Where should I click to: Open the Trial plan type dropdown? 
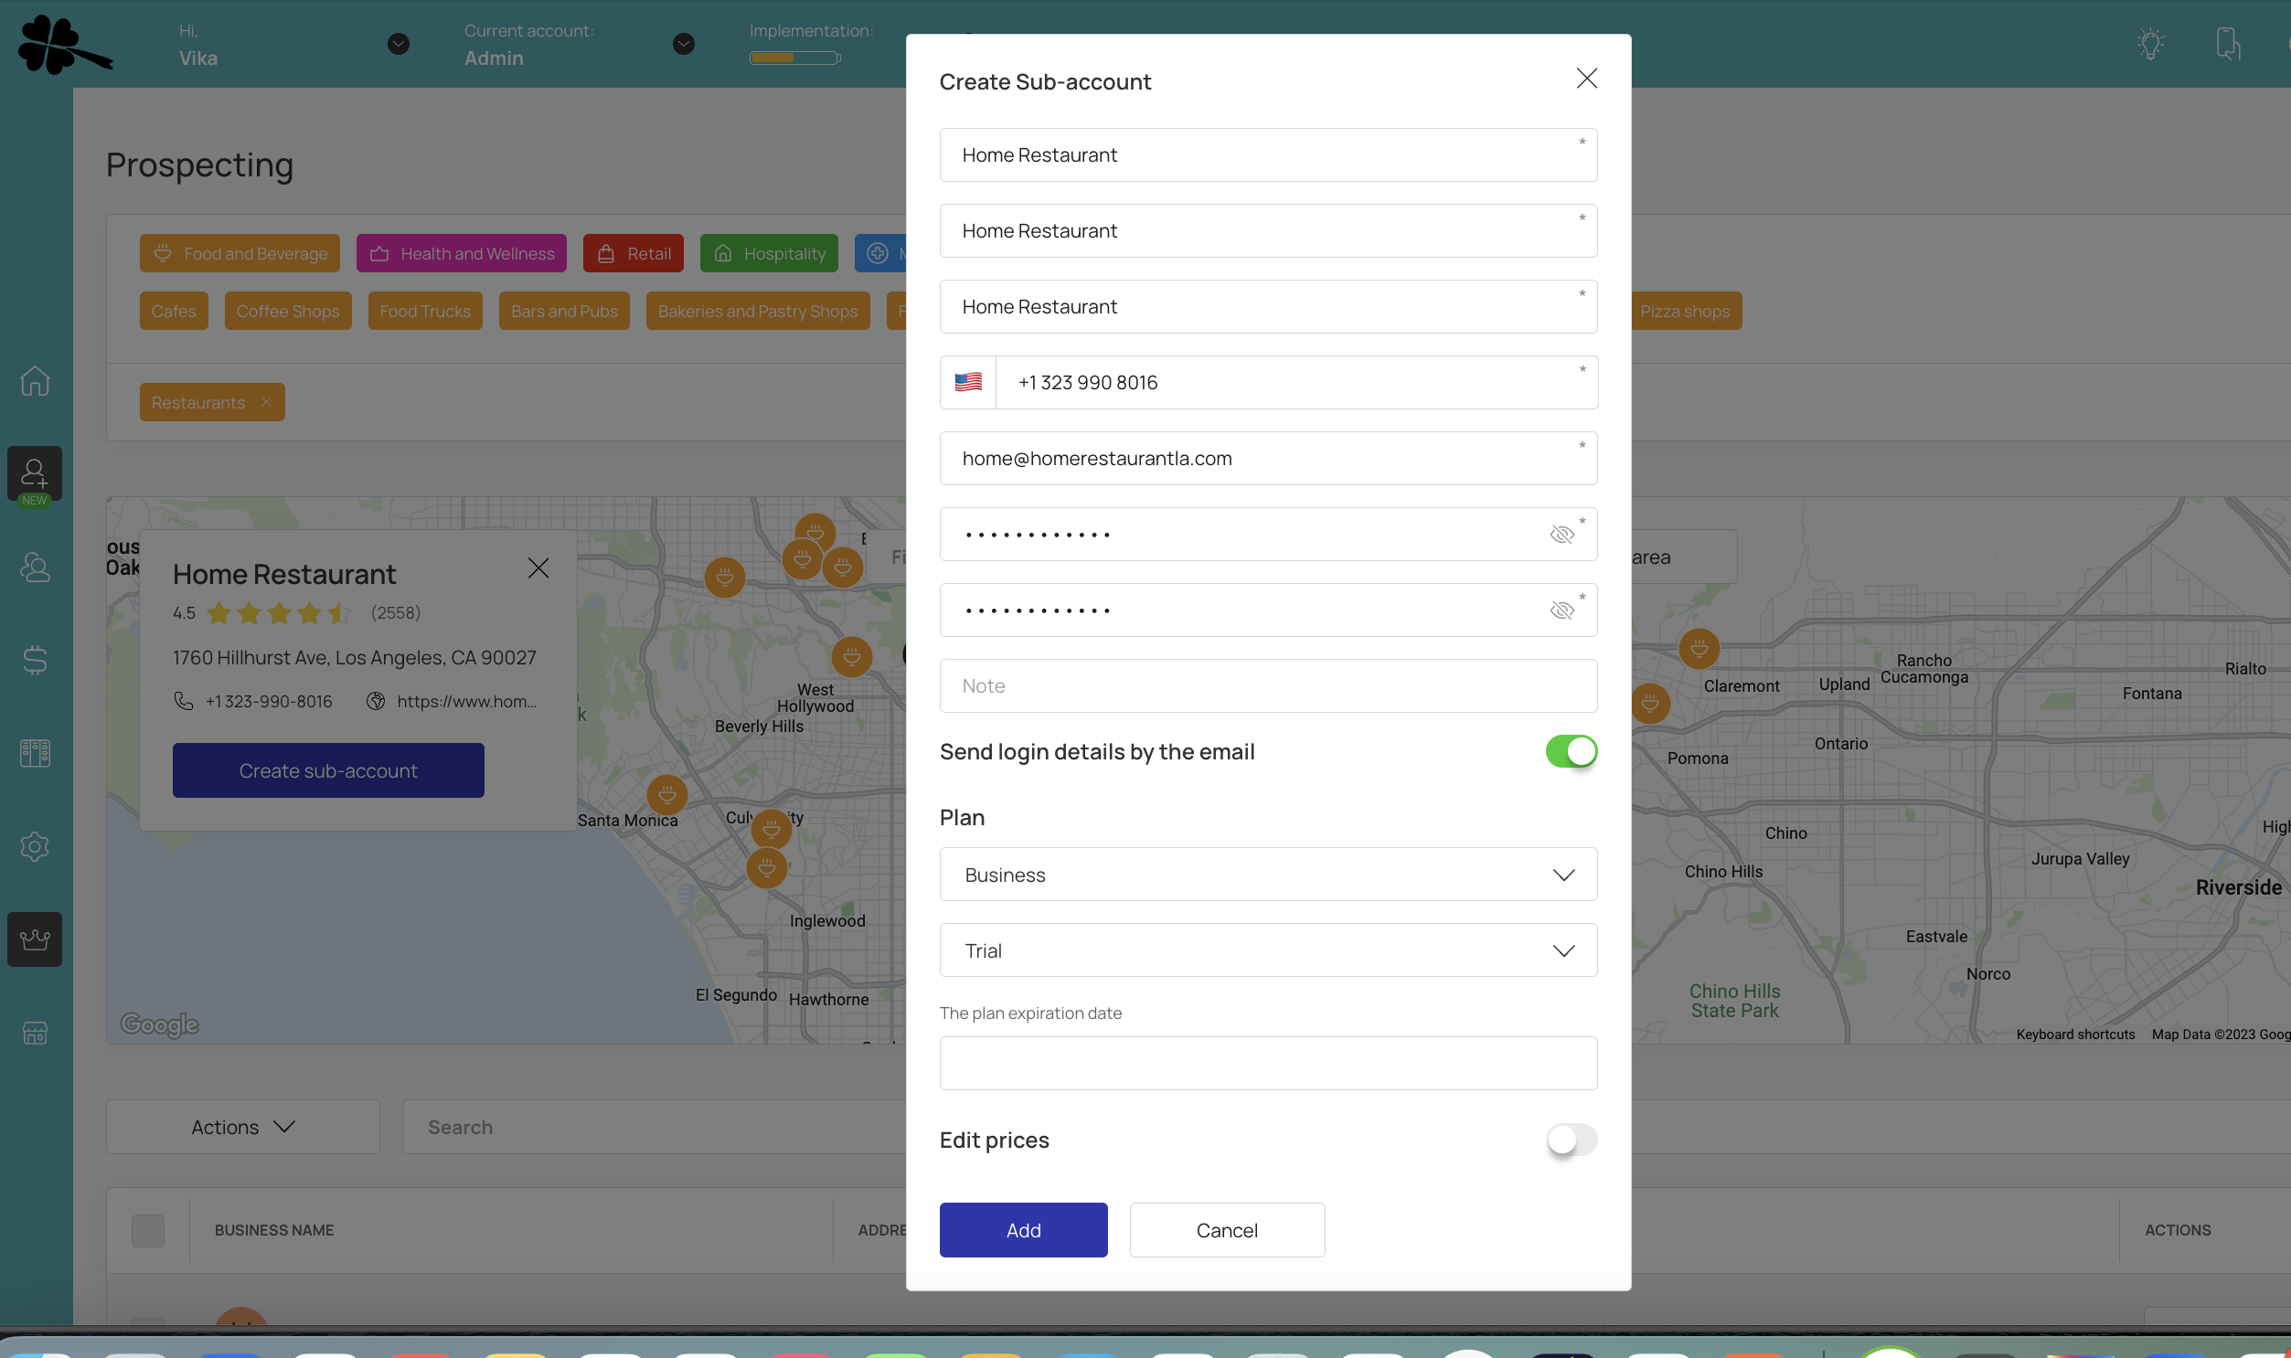coord(1268,950)
